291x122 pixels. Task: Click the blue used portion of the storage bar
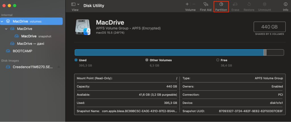point(169,52)
